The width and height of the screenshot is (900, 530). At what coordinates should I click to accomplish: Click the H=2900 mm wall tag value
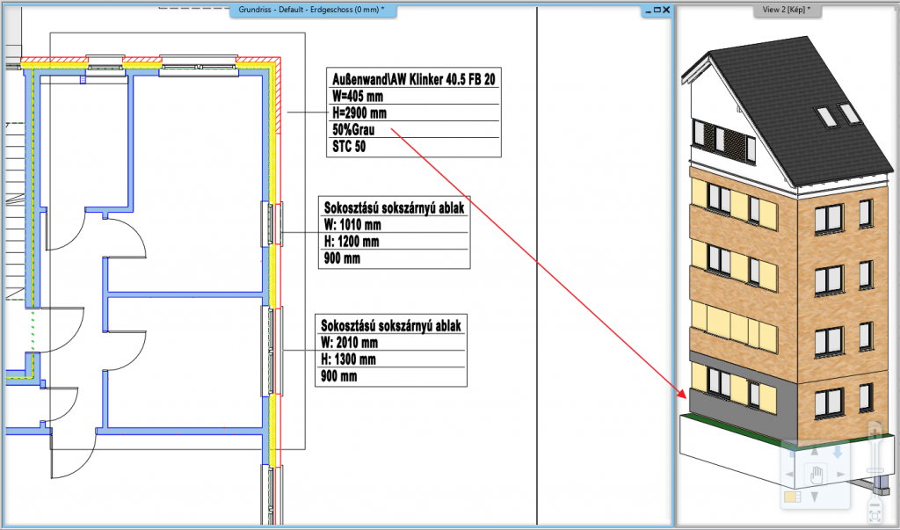coord(359,113)
